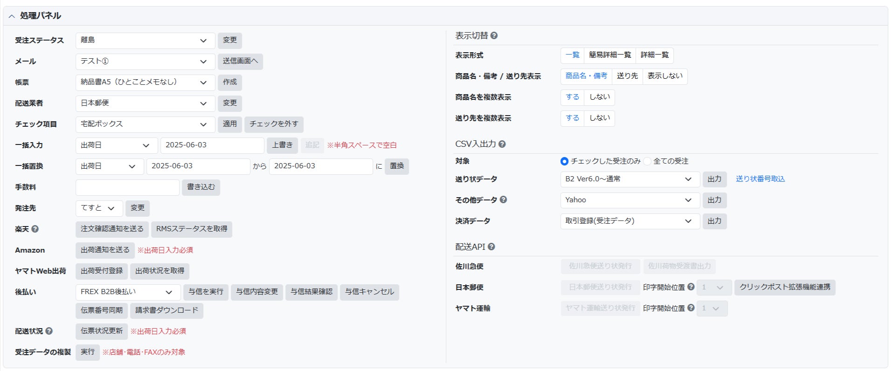Focus 一括入力 date field 2025-06-03

(x=212, y=145)
